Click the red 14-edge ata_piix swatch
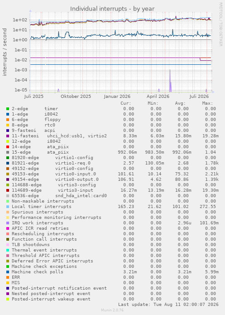This screenshot has height=315, width=225. (x=8, y=147)
